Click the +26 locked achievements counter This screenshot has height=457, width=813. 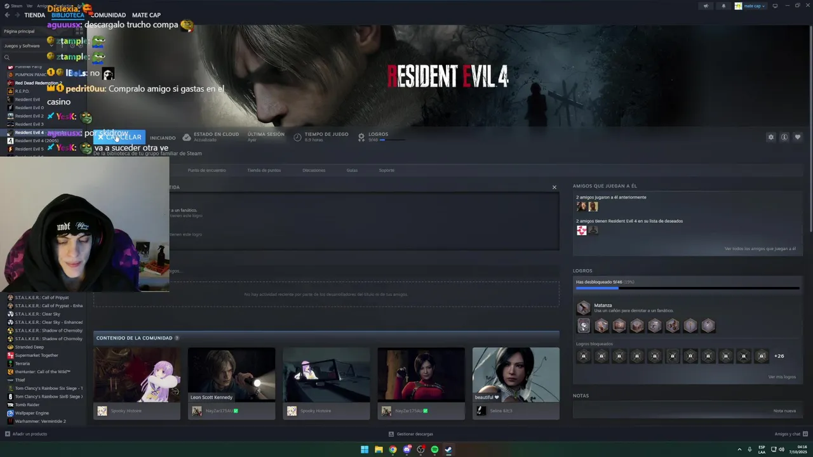tap(779, 356)
